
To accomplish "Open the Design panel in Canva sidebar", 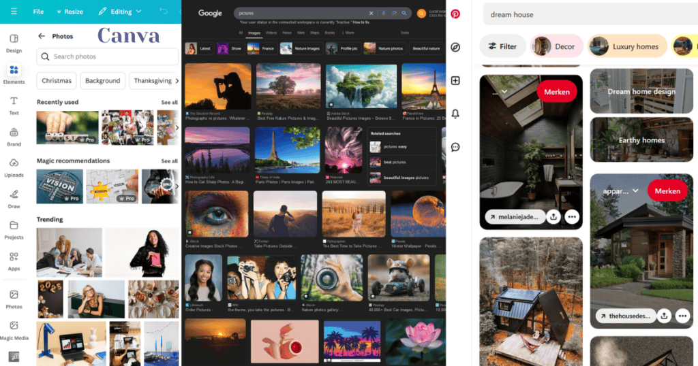I will (x=14, y=44).
